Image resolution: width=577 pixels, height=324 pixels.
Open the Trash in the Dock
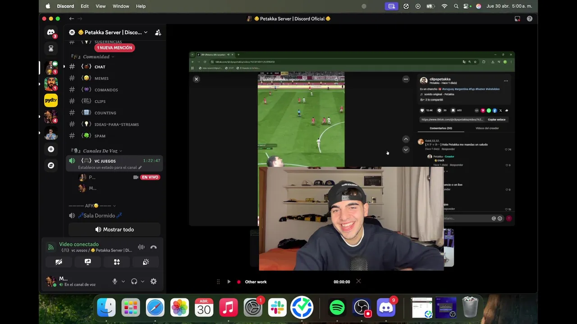point(470,307)
